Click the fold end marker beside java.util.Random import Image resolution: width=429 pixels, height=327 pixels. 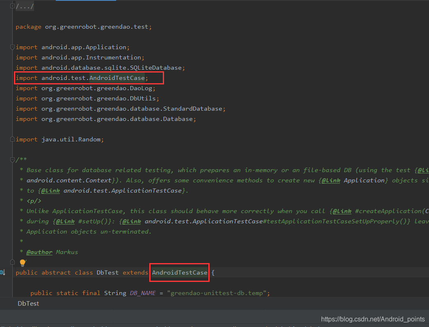point(12,139)
